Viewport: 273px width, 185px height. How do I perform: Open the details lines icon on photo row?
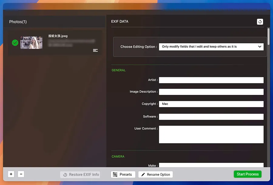click(x=95, y=50)
